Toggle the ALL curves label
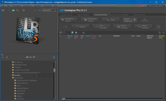 click(35, 10)
